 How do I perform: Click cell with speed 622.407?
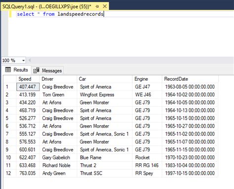[x=28, y=157]
